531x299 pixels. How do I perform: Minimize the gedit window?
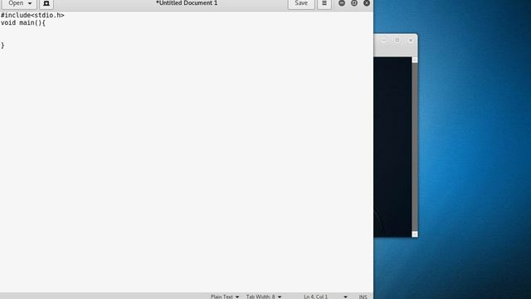point(342,3)
